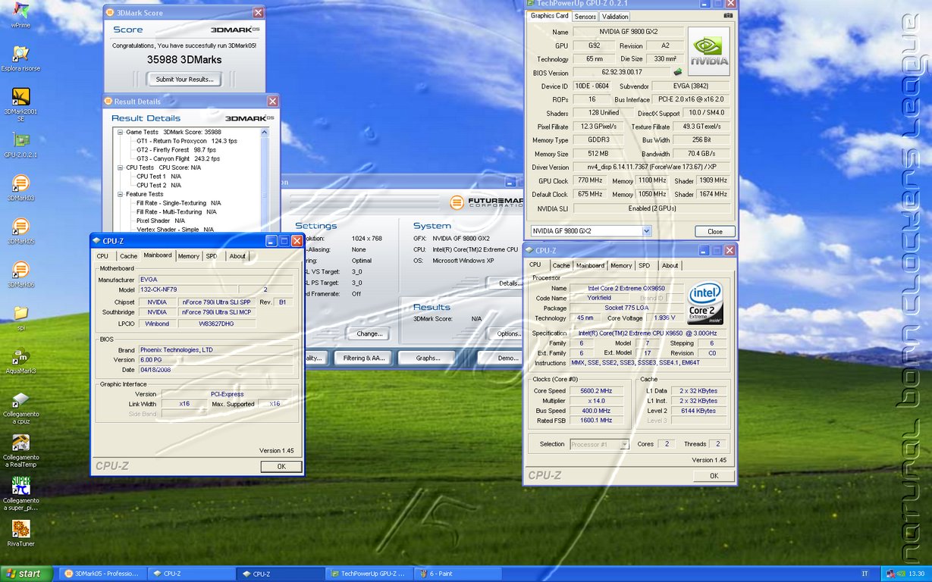The image size is (932, 582).
Task: Click the BIOS save chip icon in GPU-Z
Action: click(x=677, y=73)
